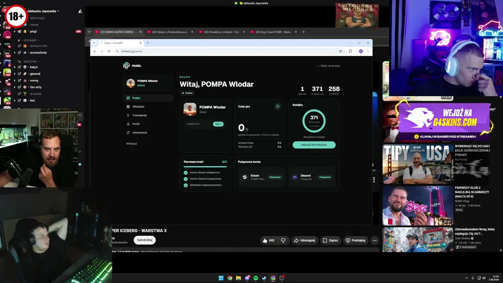Switch to the DAWID JASPER ICEBERG tab
Screen dimensions: 503x283
(118, 32)
